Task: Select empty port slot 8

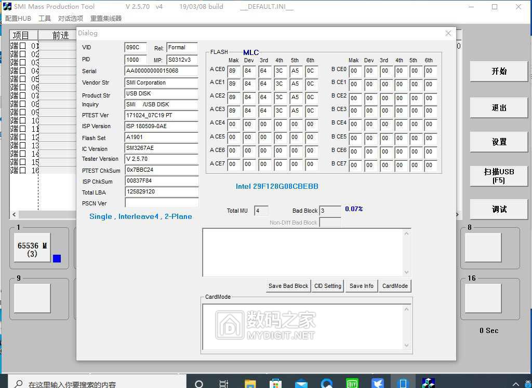Action: 483,247
